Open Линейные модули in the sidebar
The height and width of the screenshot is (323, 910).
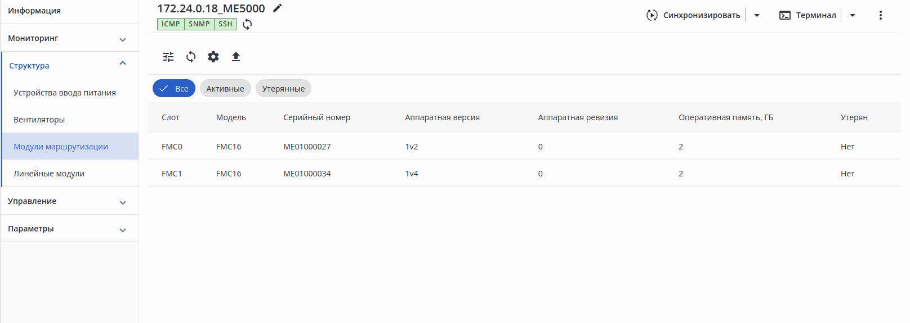(x=49, y=174)
